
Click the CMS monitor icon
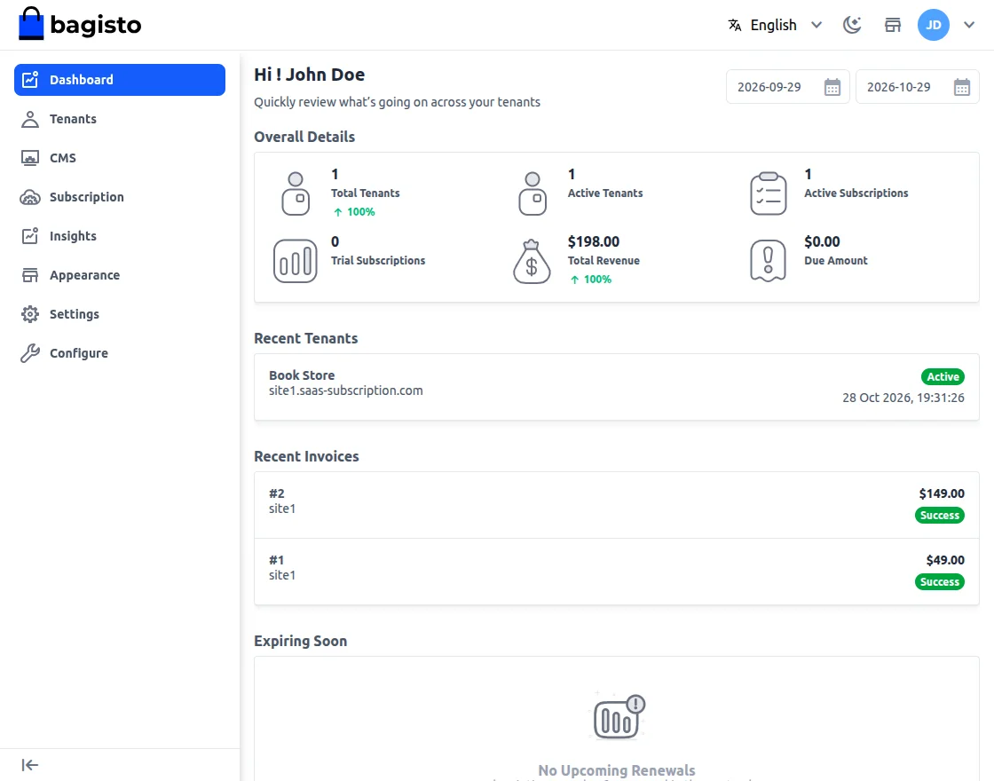click(x=30, y=158)
